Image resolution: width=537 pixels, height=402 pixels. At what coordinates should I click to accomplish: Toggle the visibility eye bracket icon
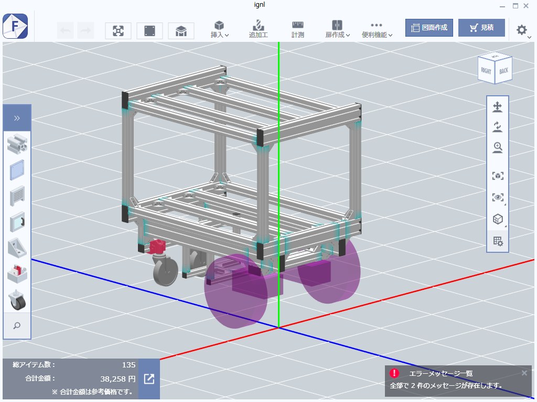[x=498, y=197]
